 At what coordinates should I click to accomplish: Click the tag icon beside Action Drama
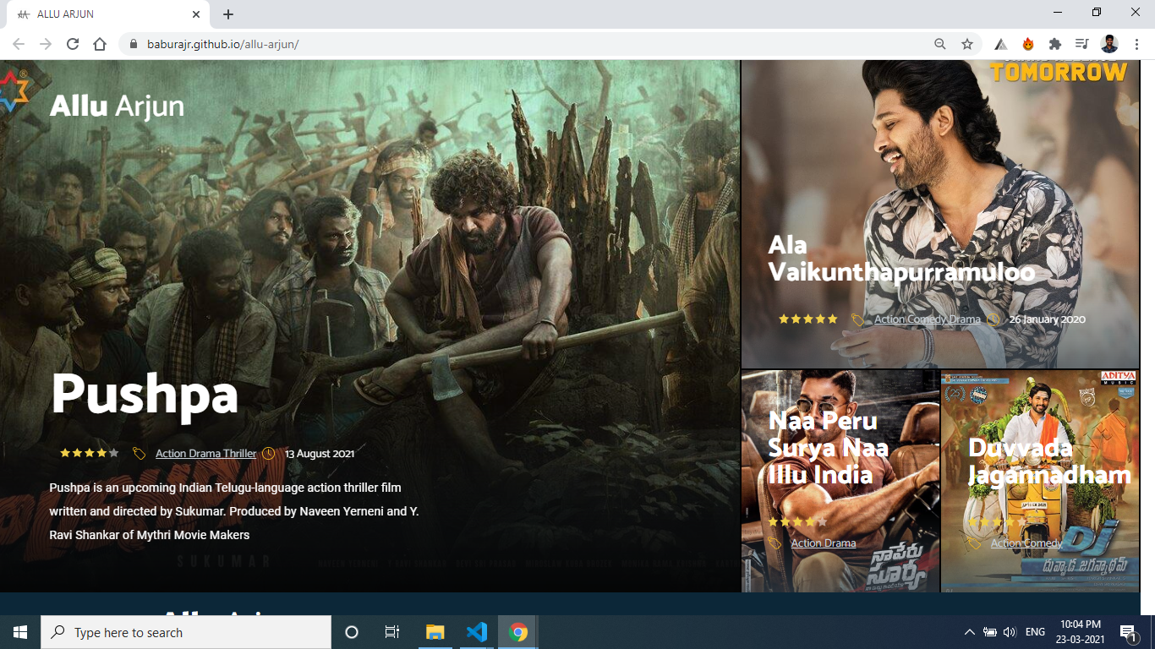[x=775, y=543]
